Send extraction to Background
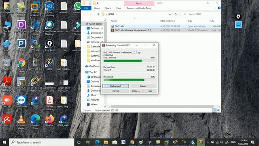The height and width of the screenshot is (146, 259). pyautogui.click(x=116, y=86)
